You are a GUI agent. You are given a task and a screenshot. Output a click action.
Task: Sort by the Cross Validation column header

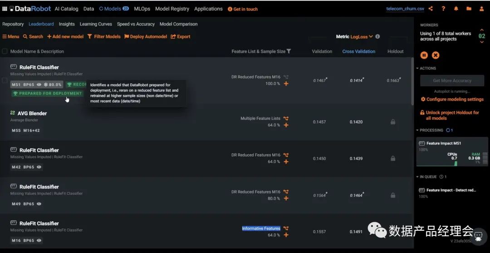359,51
